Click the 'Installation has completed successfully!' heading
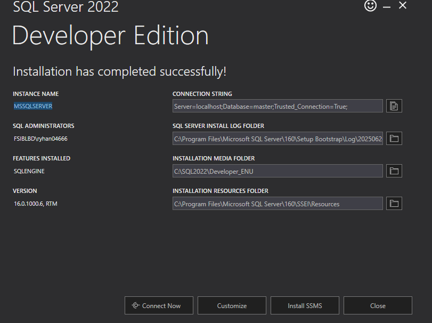The image size is (432, 323). point(119,71)
